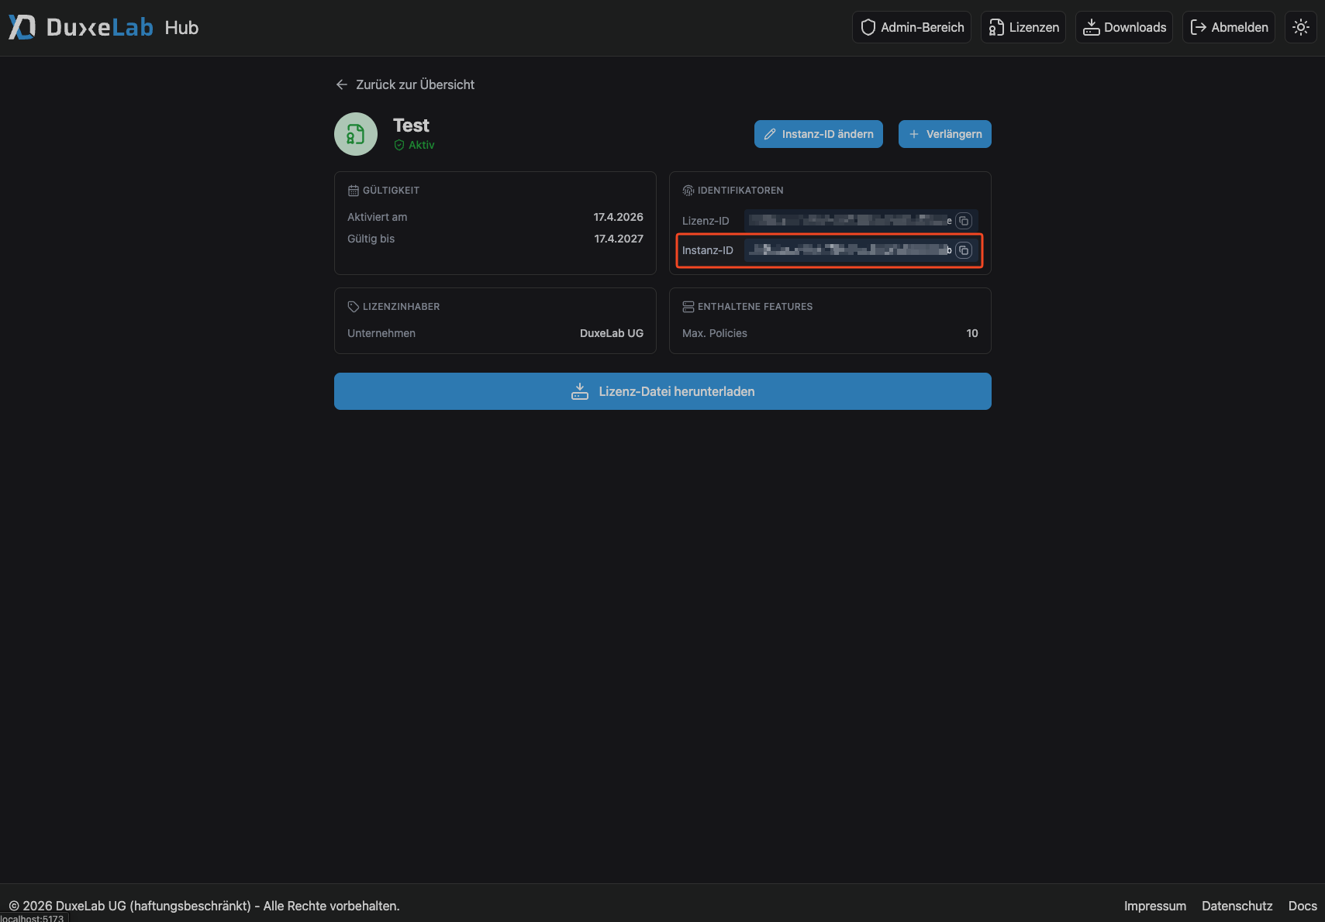Select the company name DuxeLab UG
Screen dimensions: 1325x922
pos(612,333)
